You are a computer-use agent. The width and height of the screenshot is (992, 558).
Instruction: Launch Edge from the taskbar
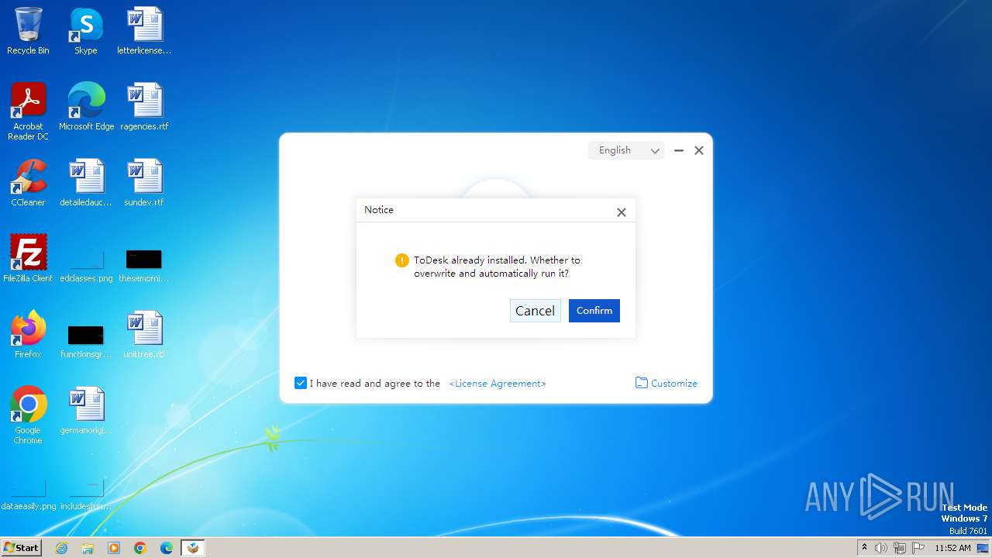[x=167, y=548]
